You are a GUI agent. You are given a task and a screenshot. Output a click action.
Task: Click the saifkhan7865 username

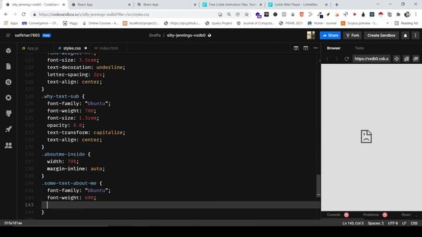pyautogui.click(x=27, y=35)
